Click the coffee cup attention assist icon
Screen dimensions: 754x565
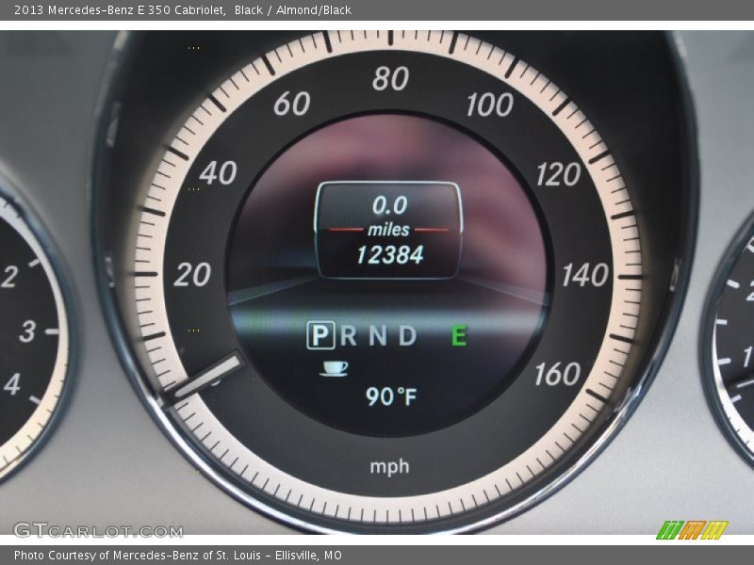(335, 368)
